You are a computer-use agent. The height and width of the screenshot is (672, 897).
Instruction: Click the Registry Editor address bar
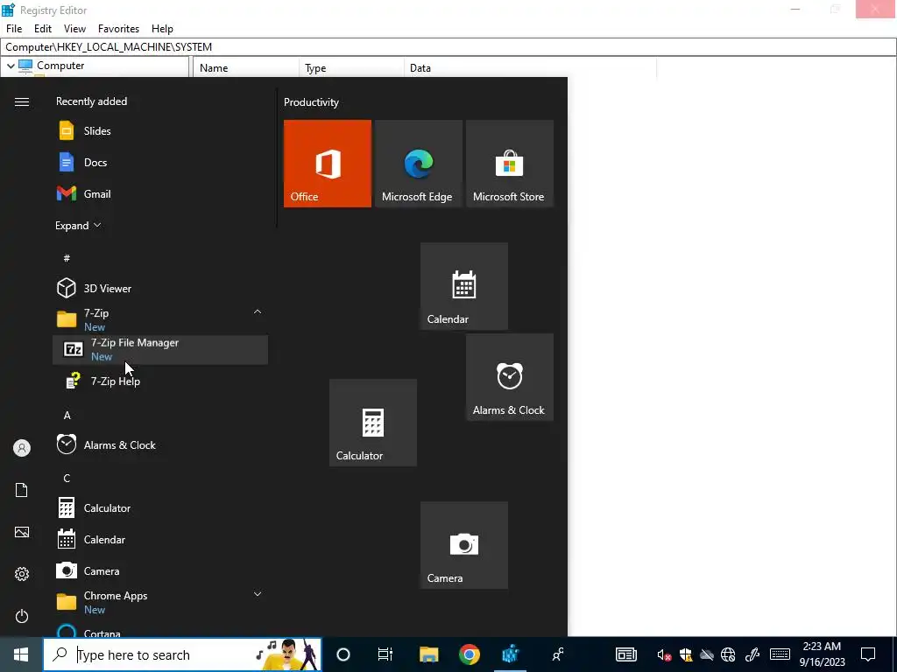448,47
